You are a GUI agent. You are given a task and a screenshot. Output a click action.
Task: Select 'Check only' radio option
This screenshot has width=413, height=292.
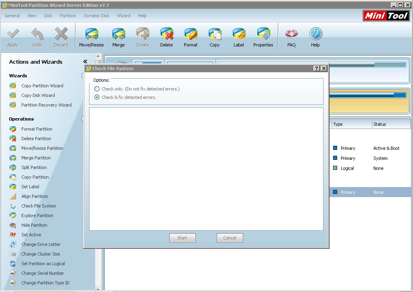(97, 89)
